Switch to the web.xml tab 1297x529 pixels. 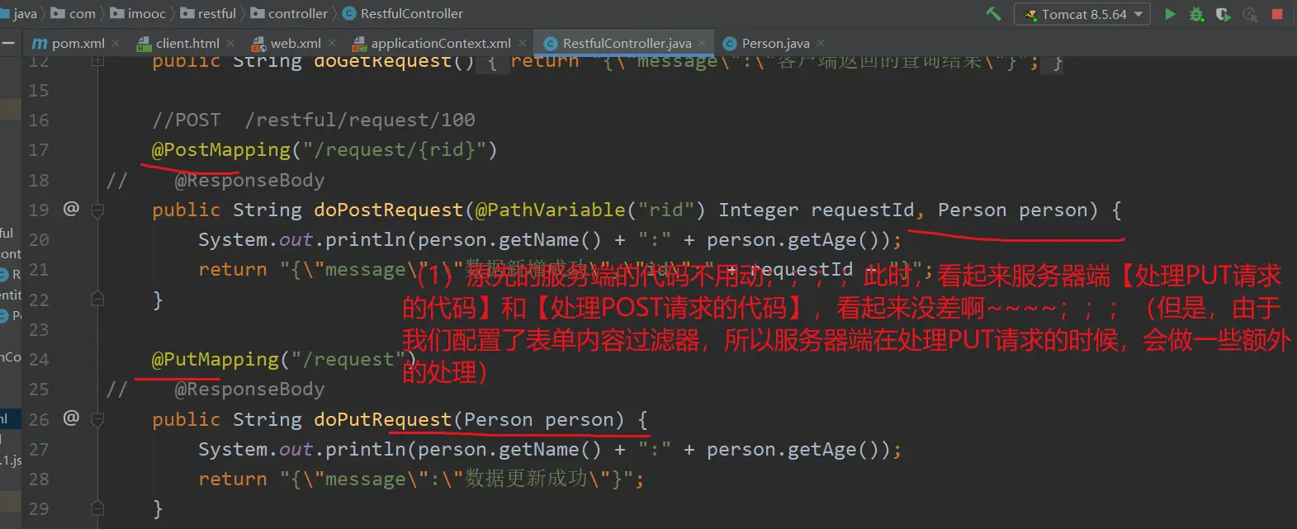pos(296,43)
